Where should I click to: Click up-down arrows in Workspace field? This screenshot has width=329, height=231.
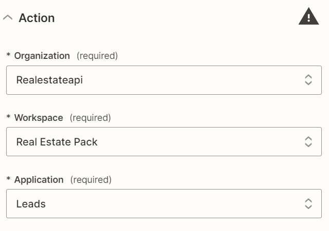tap(308, 142)
